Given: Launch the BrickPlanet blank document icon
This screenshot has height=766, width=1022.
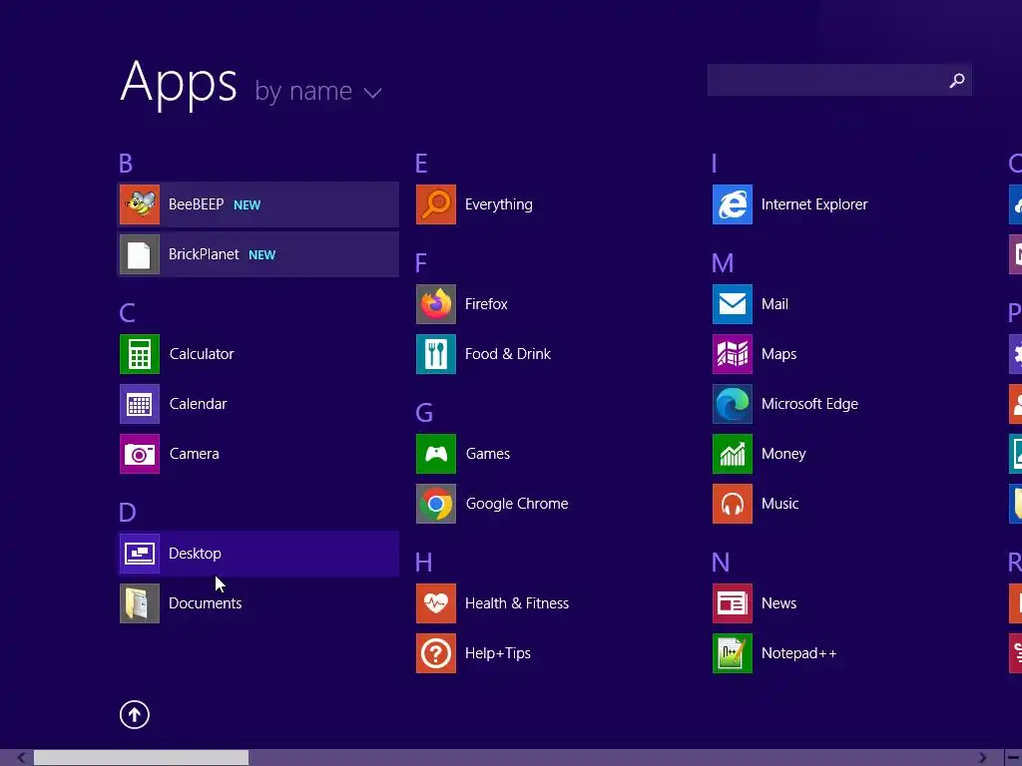Looking at the screenshot, I should click(140, 254).
